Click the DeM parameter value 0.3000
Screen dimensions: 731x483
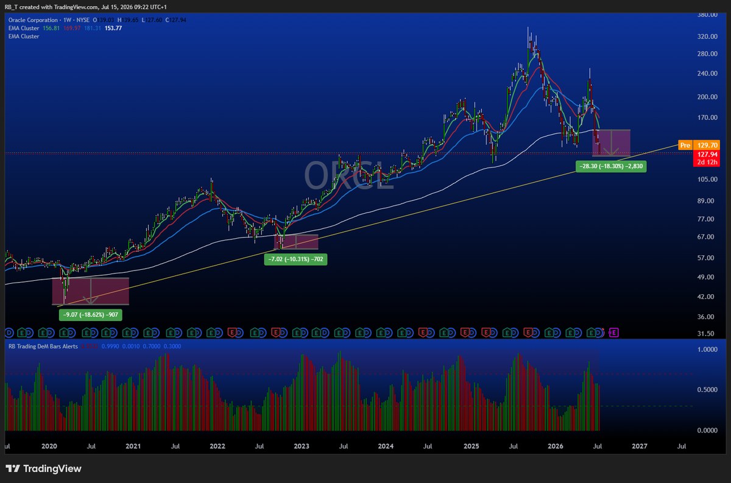point(172,346)
